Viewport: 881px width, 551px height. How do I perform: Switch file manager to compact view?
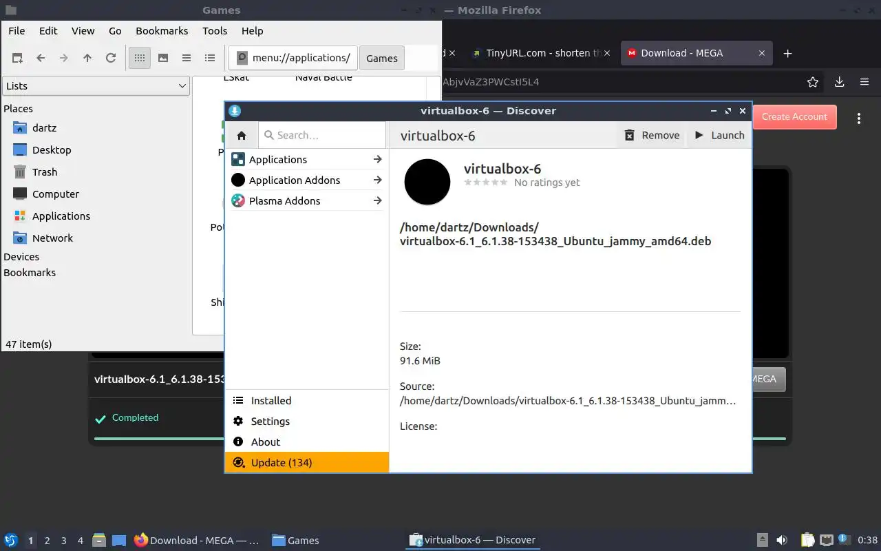tap(187, 58)
